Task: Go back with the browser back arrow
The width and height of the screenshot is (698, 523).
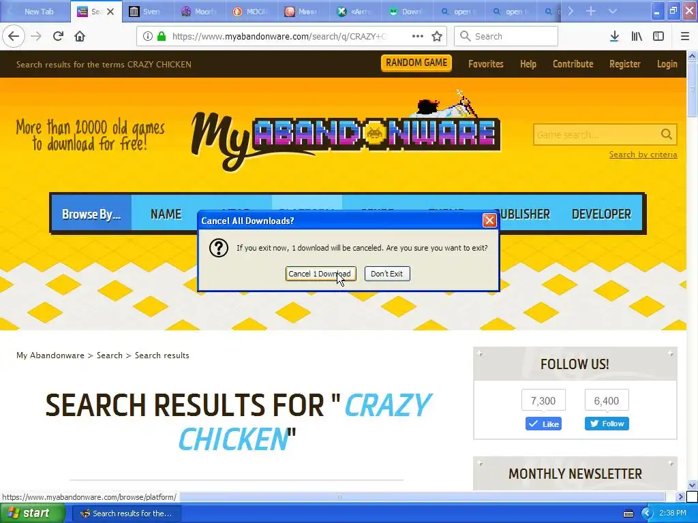Action: coord(14,36)
